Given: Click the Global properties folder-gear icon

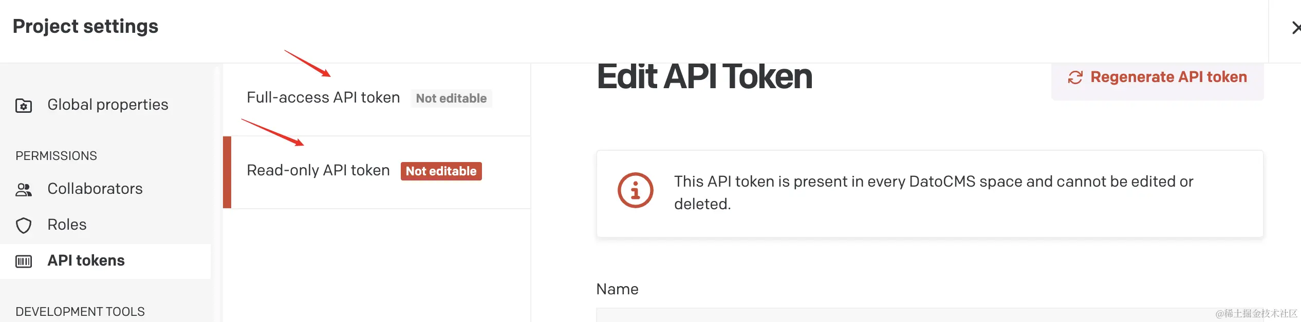Looking at the screenshot, I should [x=24, y=106].
